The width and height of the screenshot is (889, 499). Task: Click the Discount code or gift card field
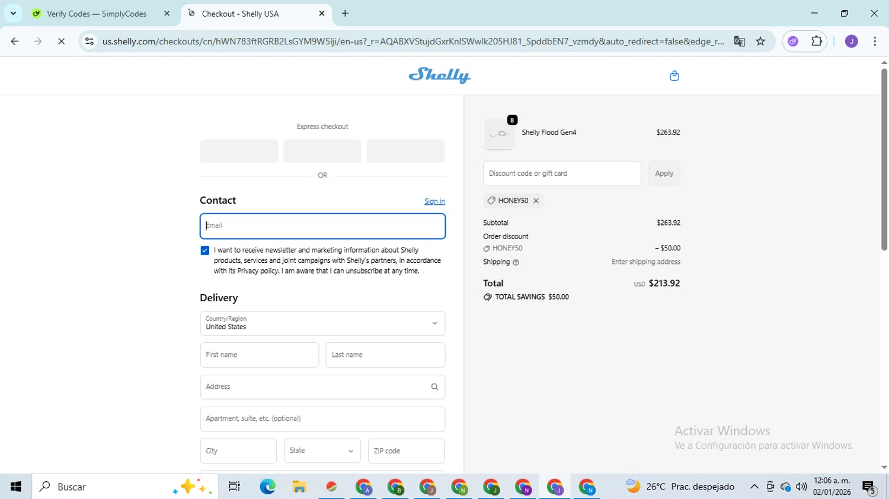point(562,173)
